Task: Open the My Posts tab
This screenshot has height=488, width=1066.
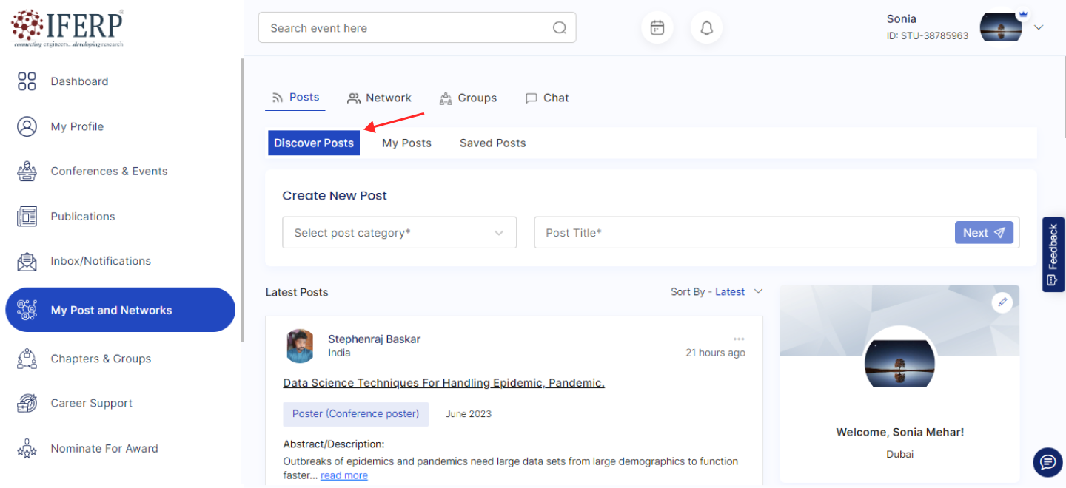Action: click(406, 143)
